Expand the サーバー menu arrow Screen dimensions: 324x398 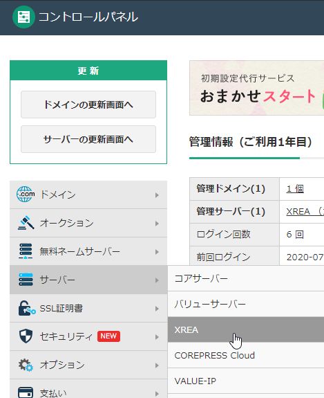(x=157, y=280)
